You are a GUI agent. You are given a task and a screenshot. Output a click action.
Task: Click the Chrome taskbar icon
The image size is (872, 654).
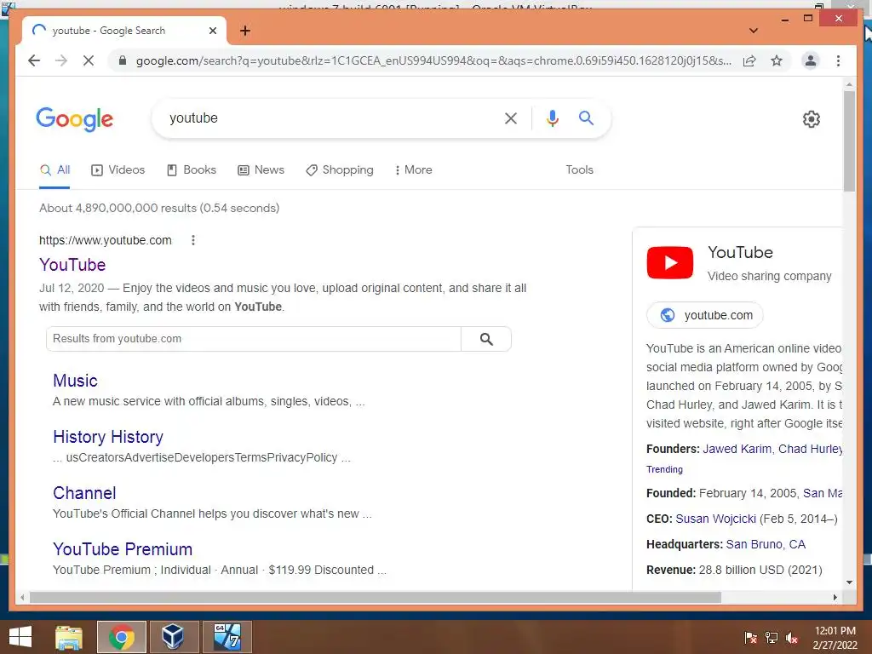(x=121, y=637)
